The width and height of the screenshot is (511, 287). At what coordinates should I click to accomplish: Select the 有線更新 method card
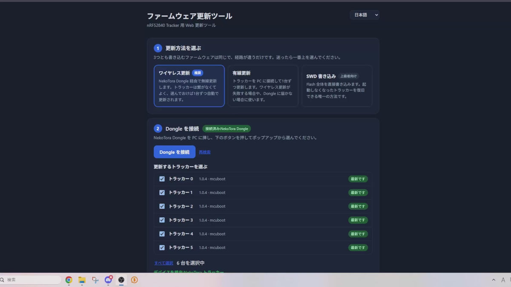click(263, 86)
